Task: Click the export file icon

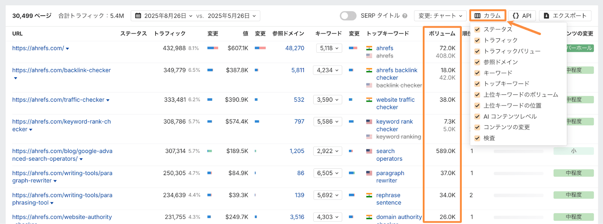Action: (546, 16)
